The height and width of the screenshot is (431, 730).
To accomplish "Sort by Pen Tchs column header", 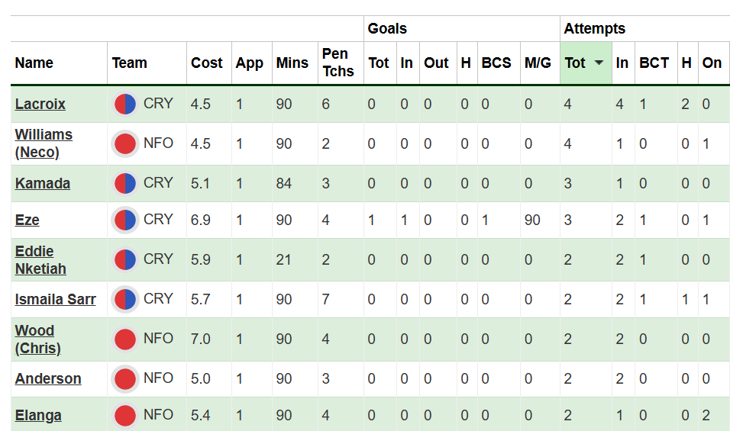I will tap(338, 63).
